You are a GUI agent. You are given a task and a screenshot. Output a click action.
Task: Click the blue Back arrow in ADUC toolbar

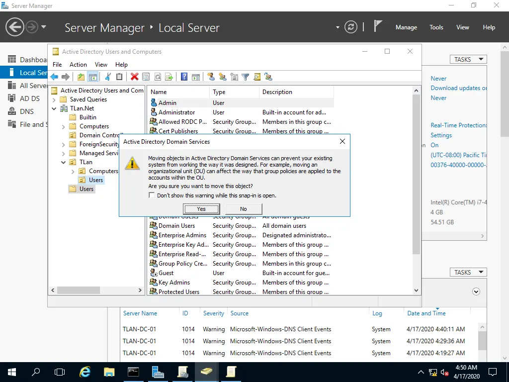(x=54, y=77)
